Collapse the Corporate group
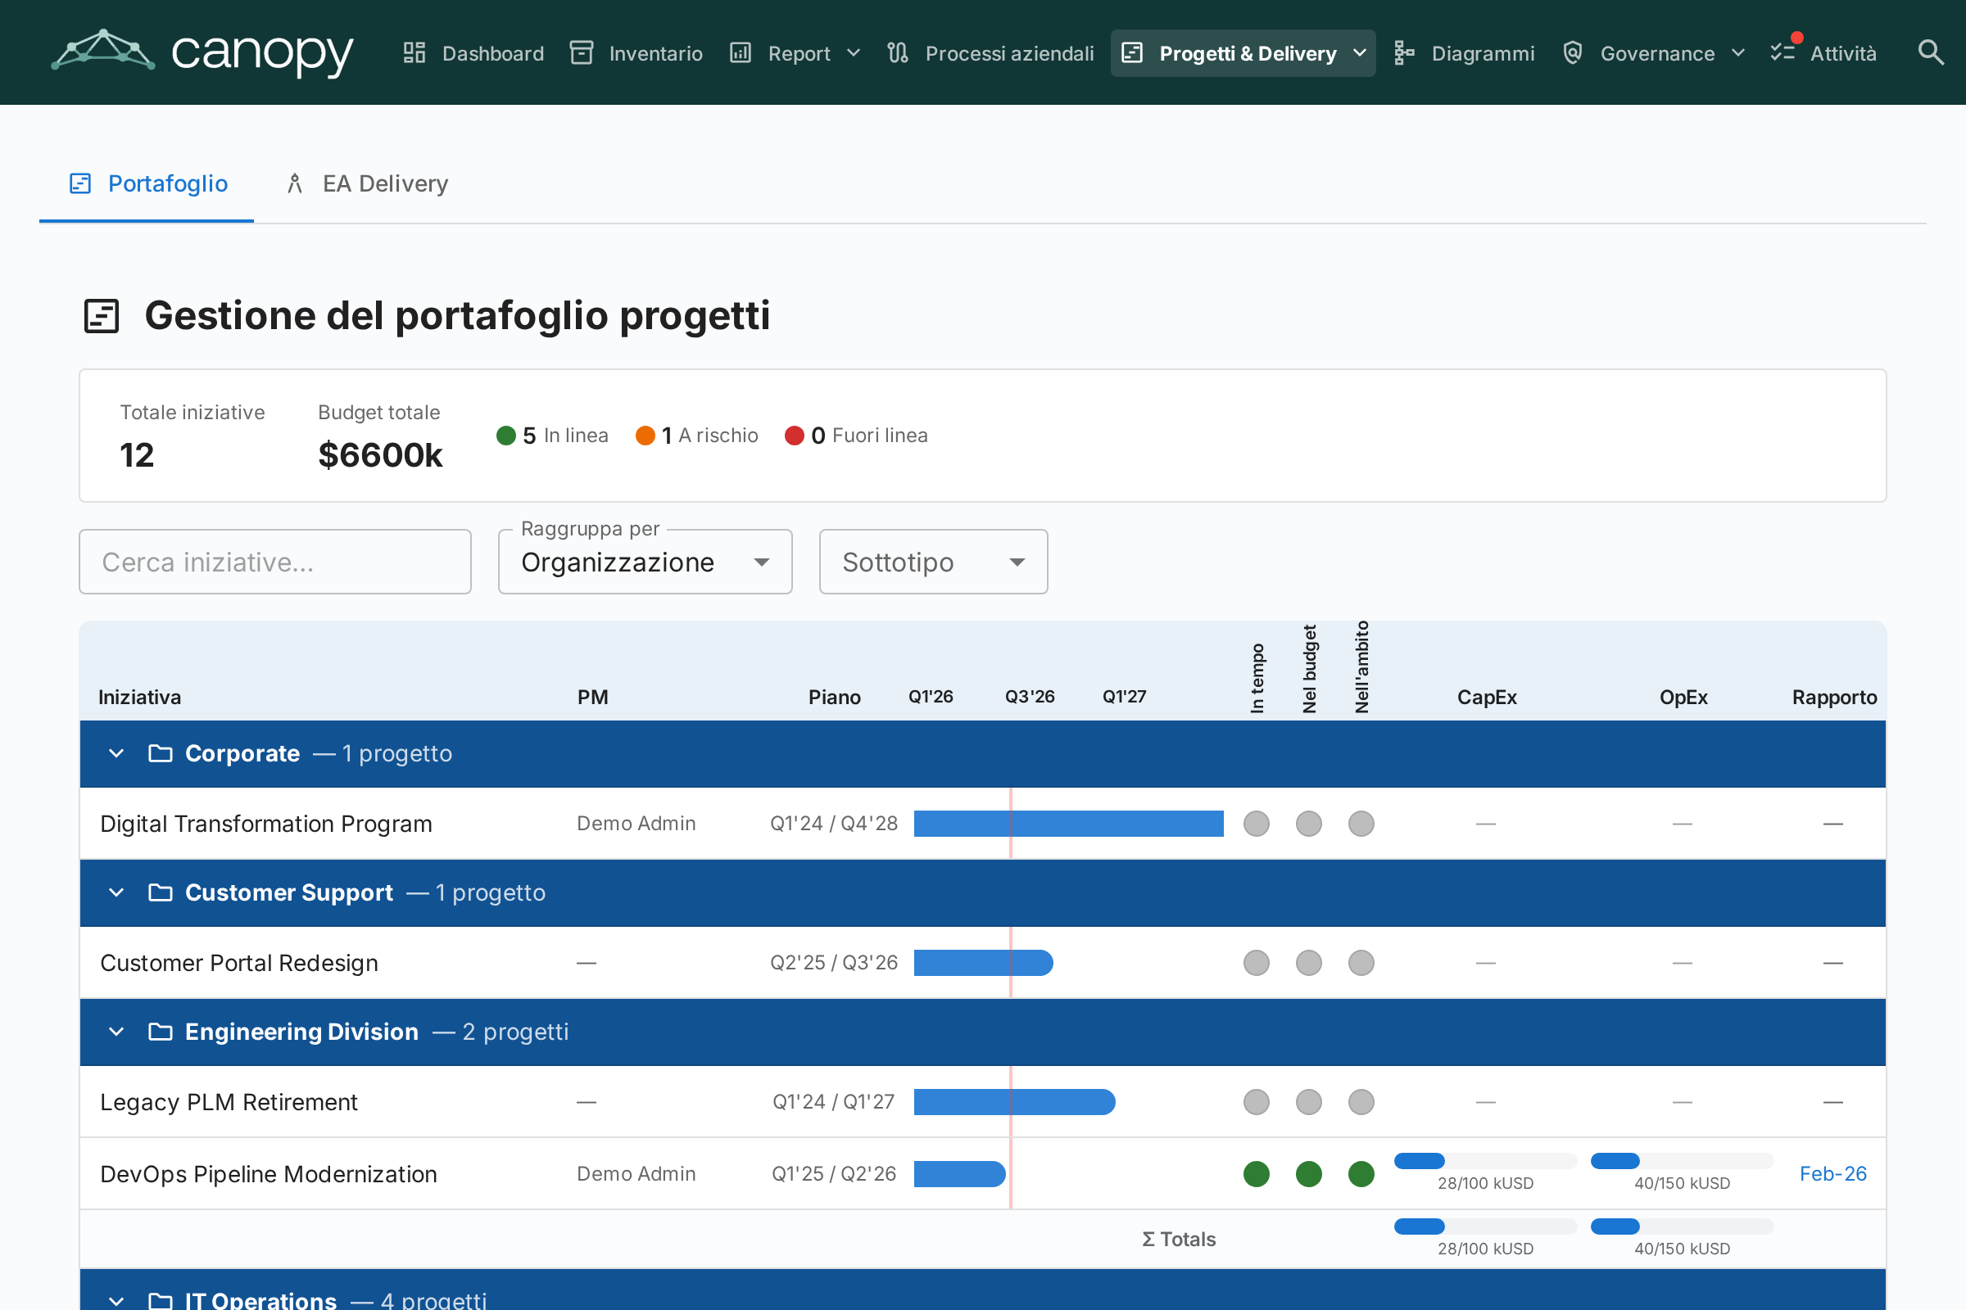This screenshot has height=1310, width=1966. click(116, 753)
